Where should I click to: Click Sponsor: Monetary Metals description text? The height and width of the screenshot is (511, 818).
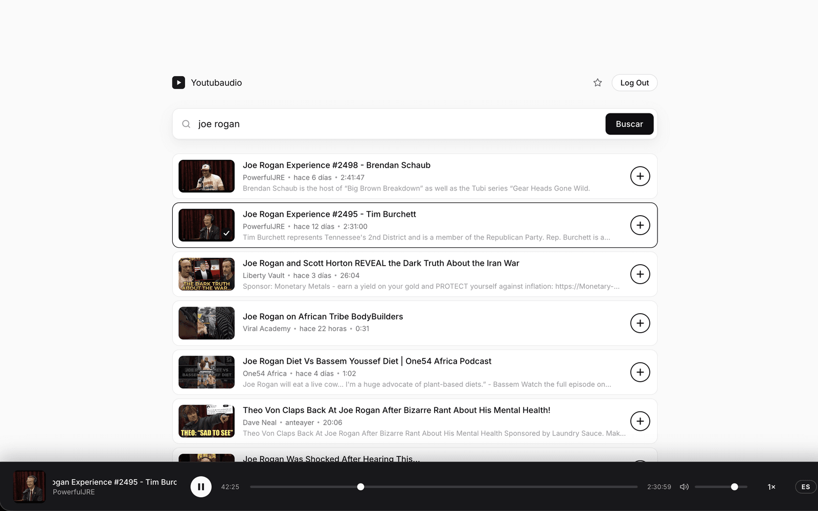pos(431,287)
